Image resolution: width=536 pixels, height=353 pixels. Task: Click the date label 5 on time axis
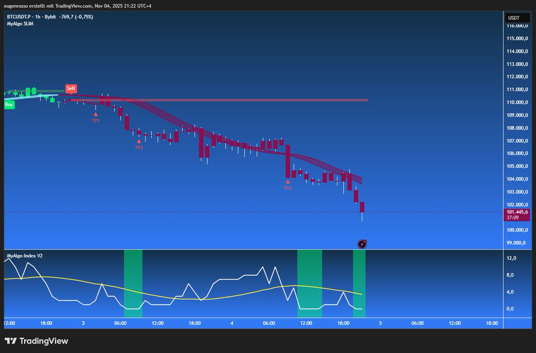click(x=380, y=323)
